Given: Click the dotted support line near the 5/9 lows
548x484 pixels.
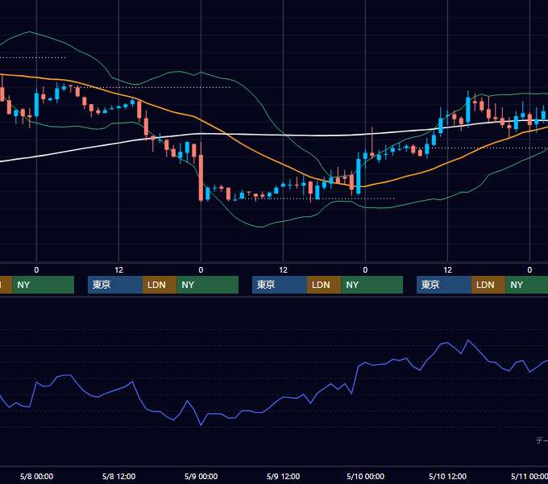Looking at the screenshot, I should point(314,198).
